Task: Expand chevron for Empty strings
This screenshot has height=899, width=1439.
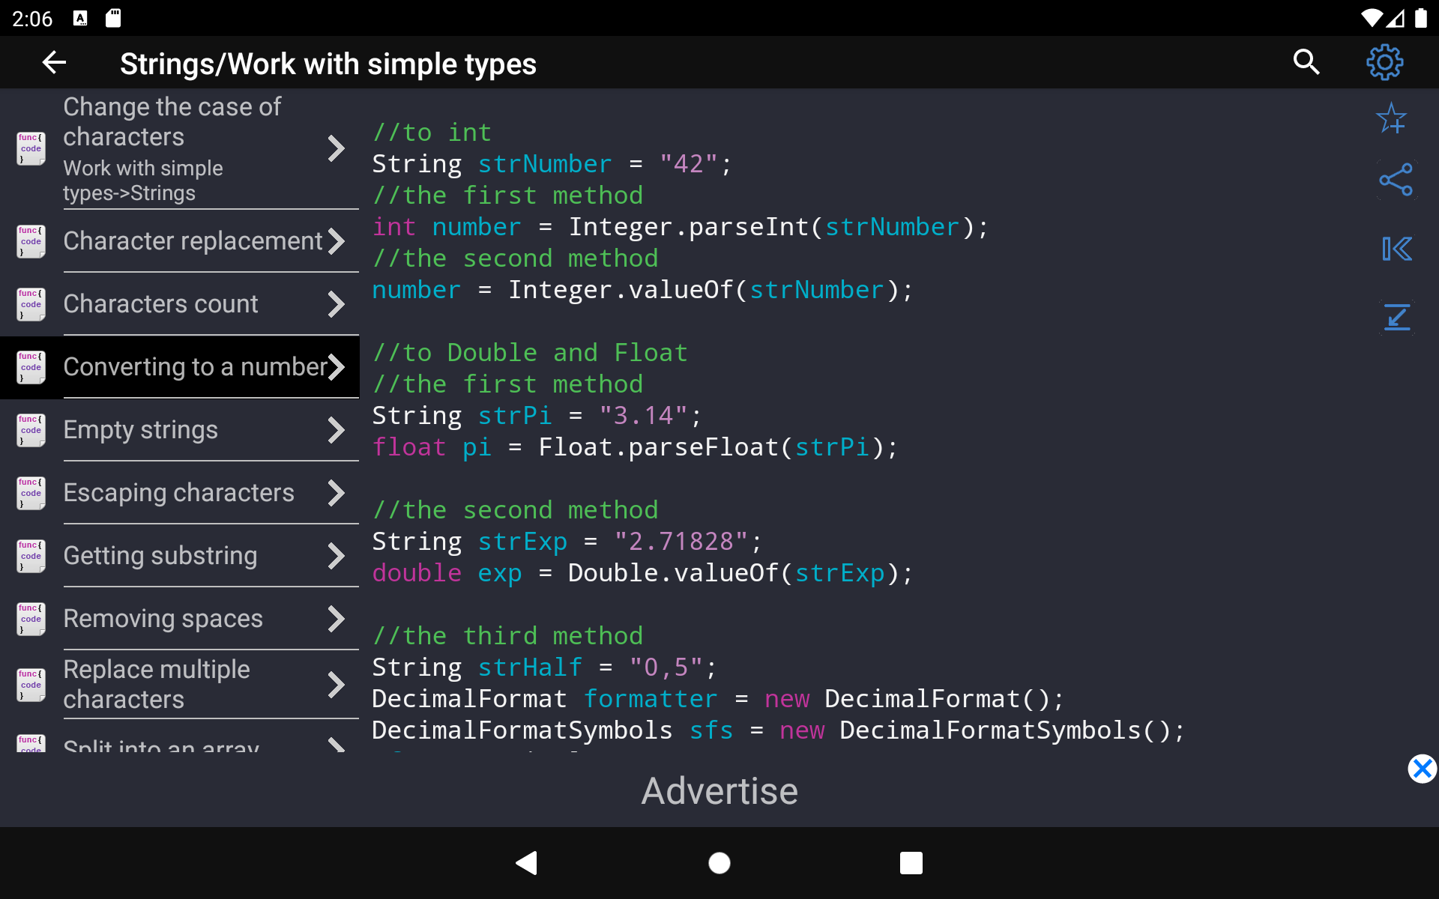Action: 337,430
